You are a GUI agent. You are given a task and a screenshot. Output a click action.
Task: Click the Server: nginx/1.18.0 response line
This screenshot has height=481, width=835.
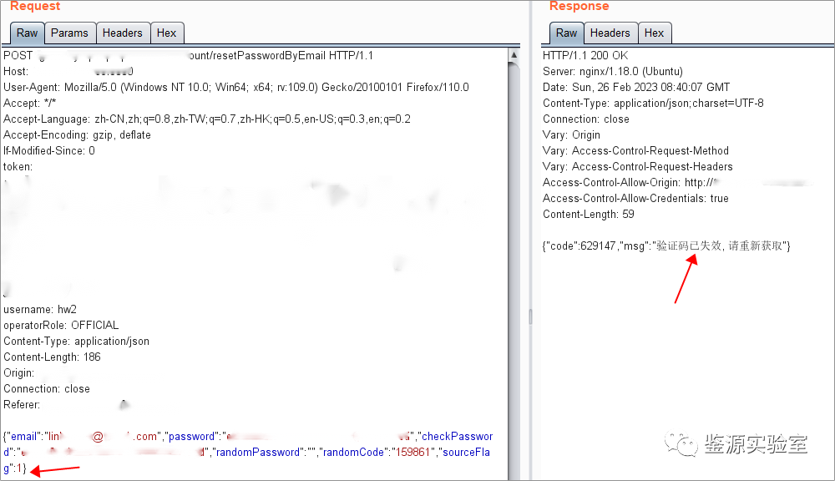point(613,71)
